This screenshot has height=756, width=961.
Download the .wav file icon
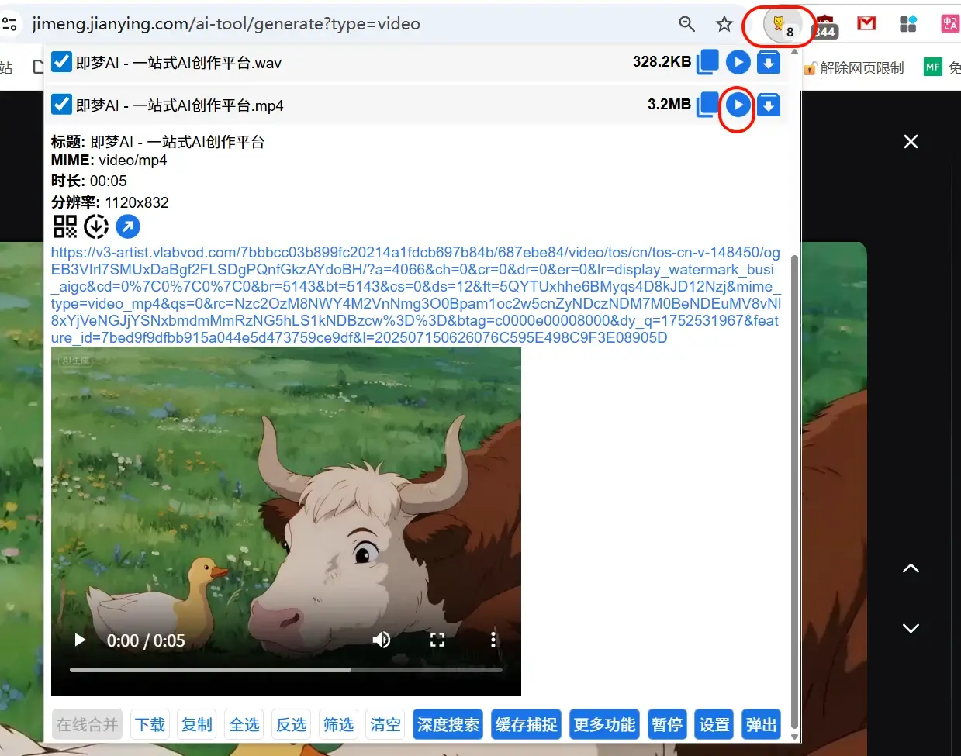pos(768,62)
